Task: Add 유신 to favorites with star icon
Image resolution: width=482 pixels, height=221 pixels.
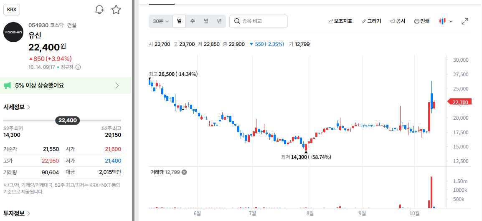Action: coord(116,10)
